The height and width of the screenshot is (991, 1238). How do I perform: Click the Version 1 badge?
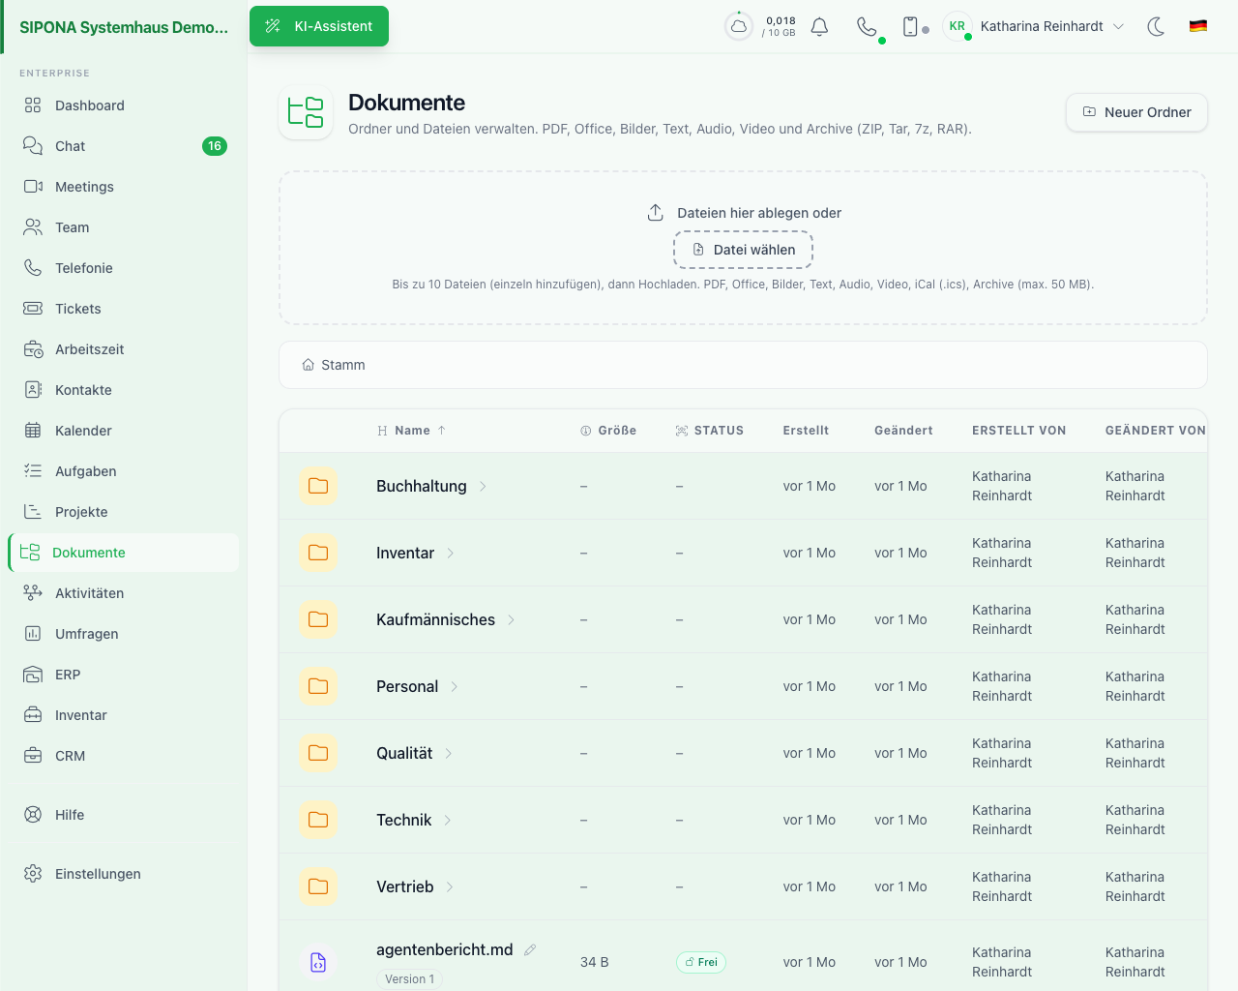click(409, 979)
